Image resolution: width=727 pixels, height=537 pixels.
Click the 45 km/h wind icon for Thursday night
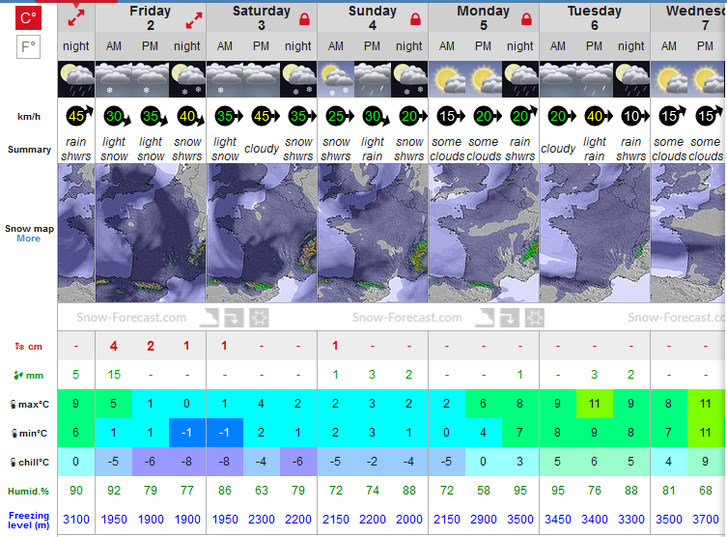(79, 116)
